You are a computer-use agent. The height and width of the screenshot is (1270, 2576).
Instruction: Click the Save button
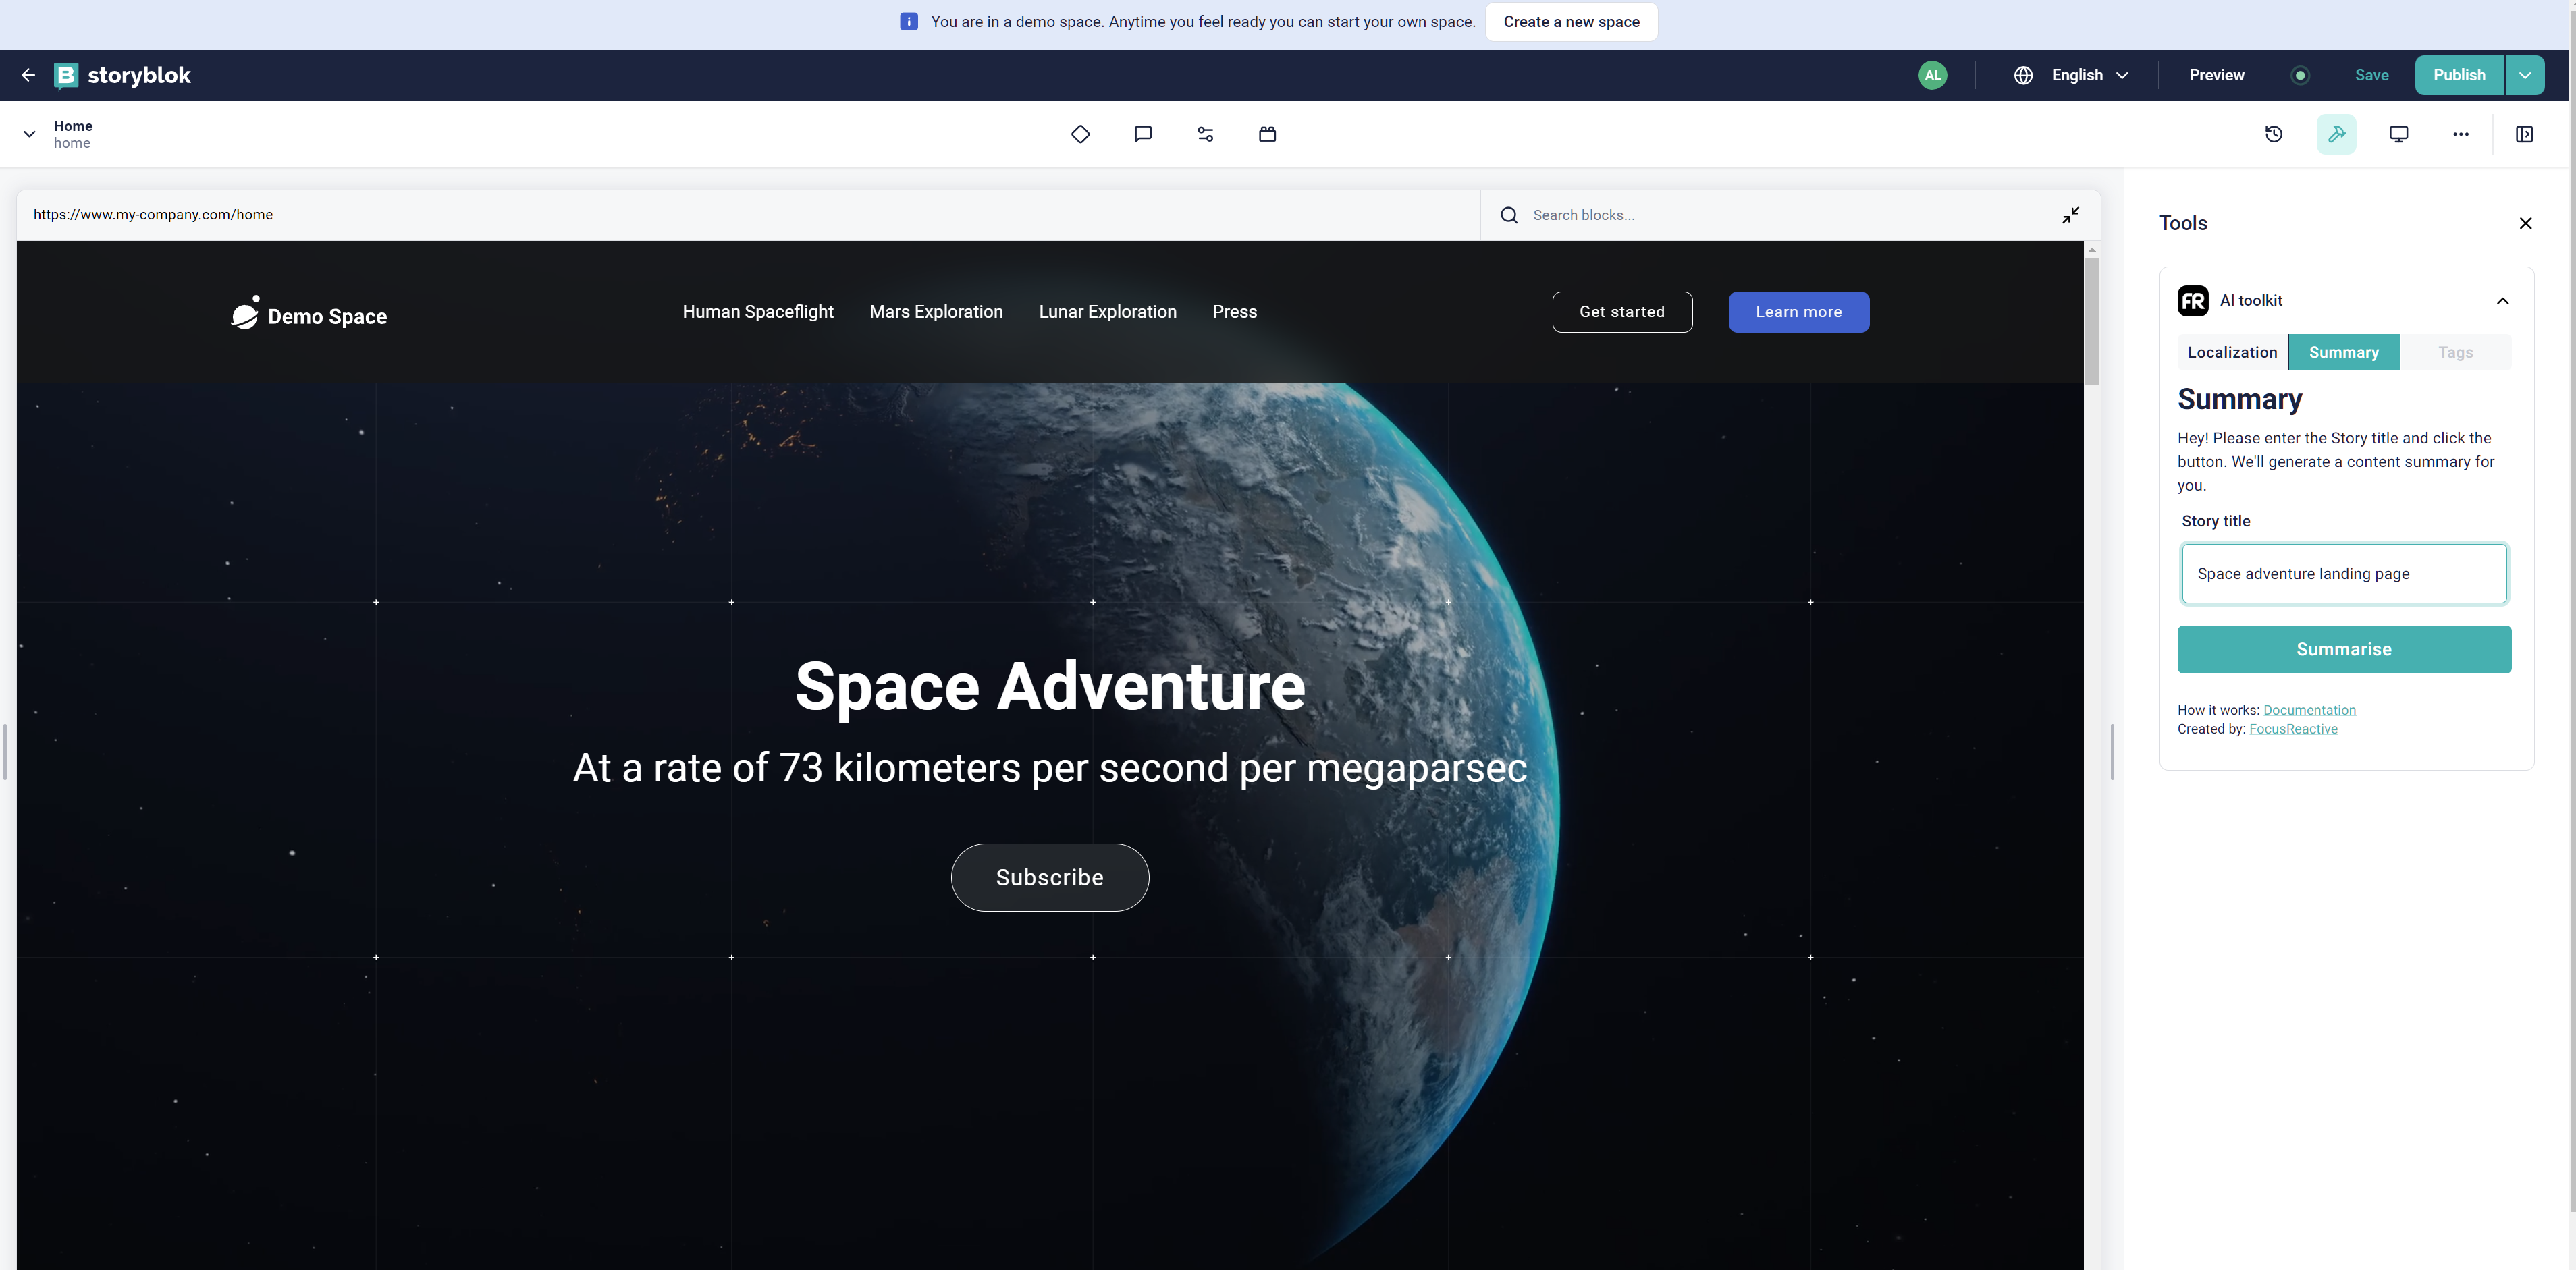pos(2371,75)
